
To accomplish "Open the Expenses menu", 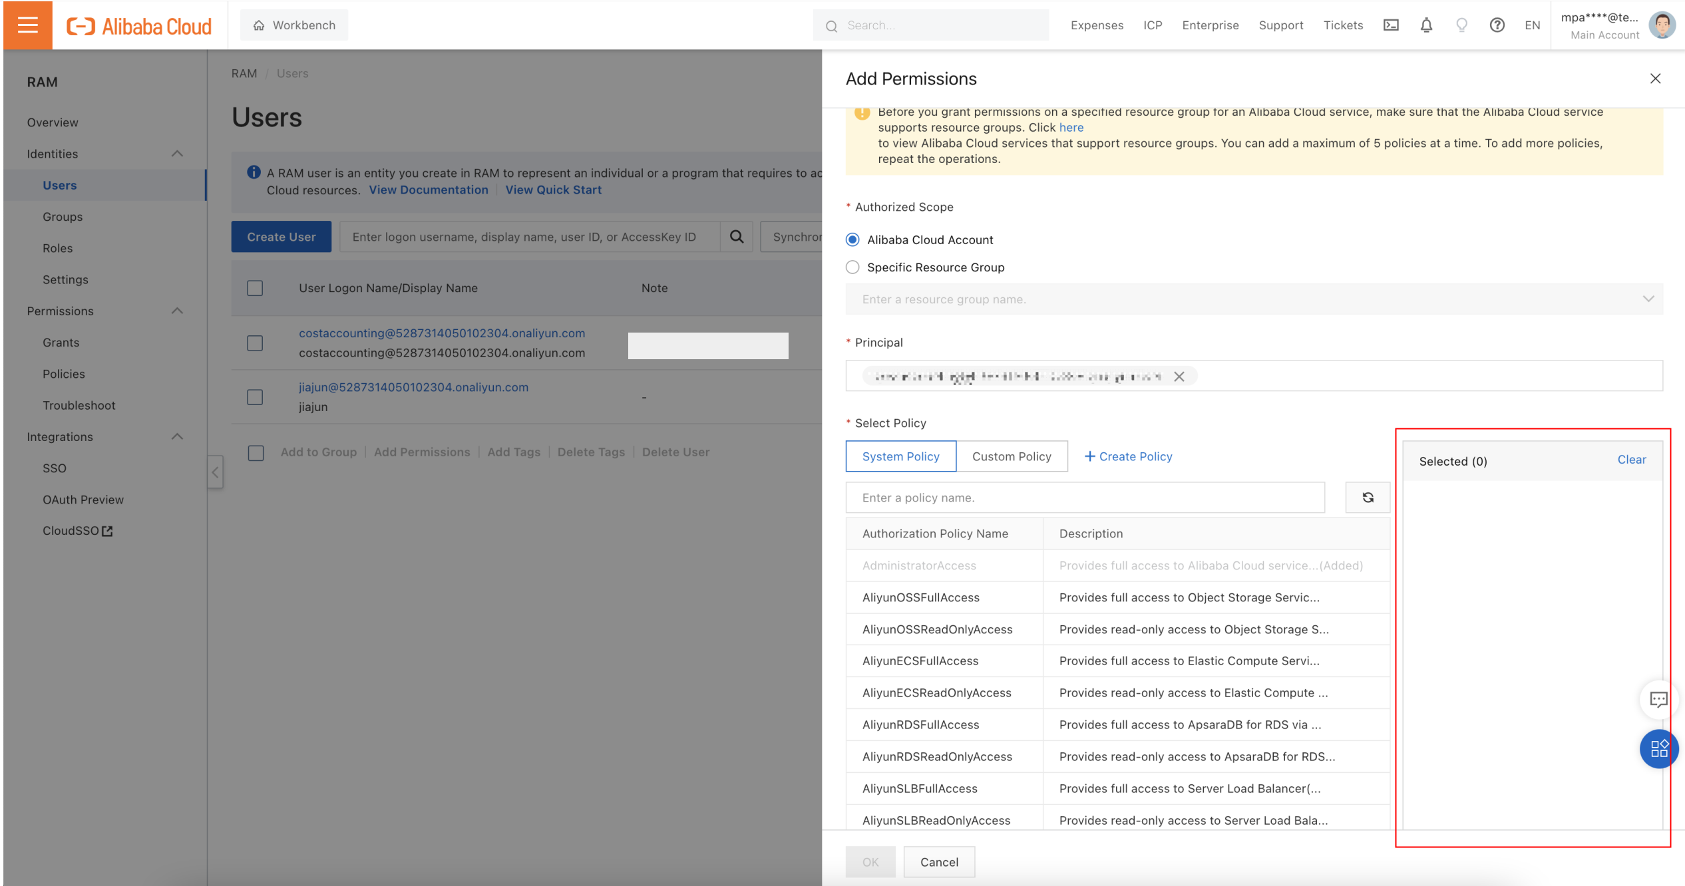I will pos(1097,25).
